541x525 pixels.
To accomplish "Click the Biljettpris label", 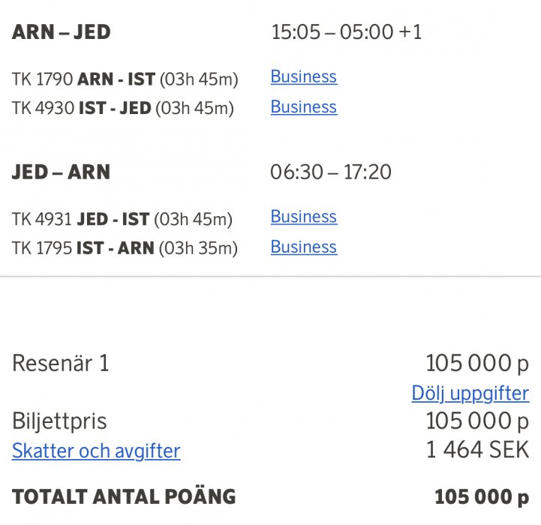I will click(x=59, y=421).
